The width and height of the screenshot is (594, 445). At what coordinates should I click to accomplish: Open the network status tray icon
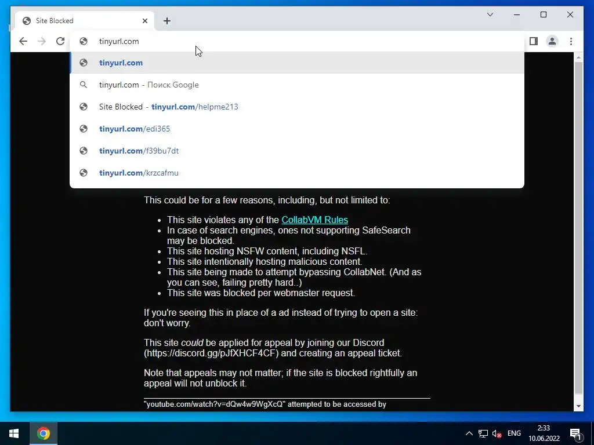(483, 433)
